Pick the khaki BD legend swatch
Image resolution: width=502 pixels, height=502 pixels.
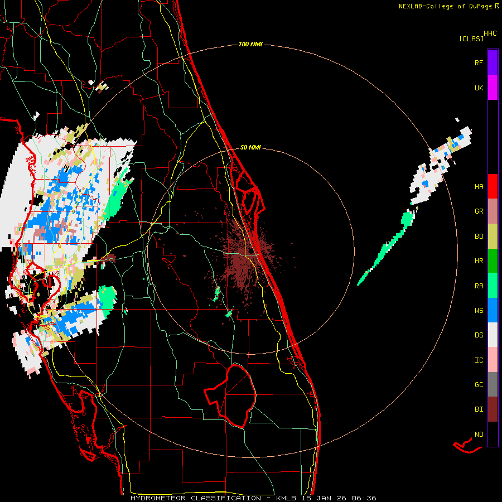click(493, 236)
